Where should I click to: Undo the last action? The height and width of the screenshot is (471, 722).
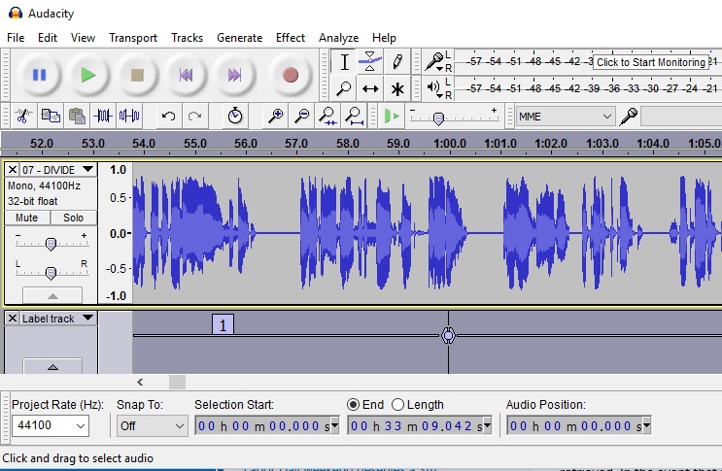(x=168, y=116)
